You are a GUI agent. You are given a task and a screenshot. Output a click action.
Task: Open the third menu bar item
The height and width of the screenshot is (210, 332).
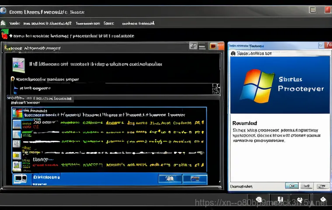(87, 23)
